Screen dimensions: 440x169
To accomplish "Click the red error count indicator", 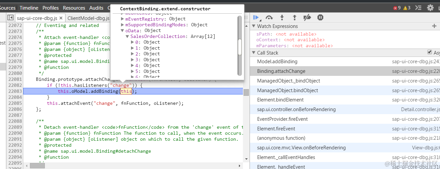I will tap(397, 8).
